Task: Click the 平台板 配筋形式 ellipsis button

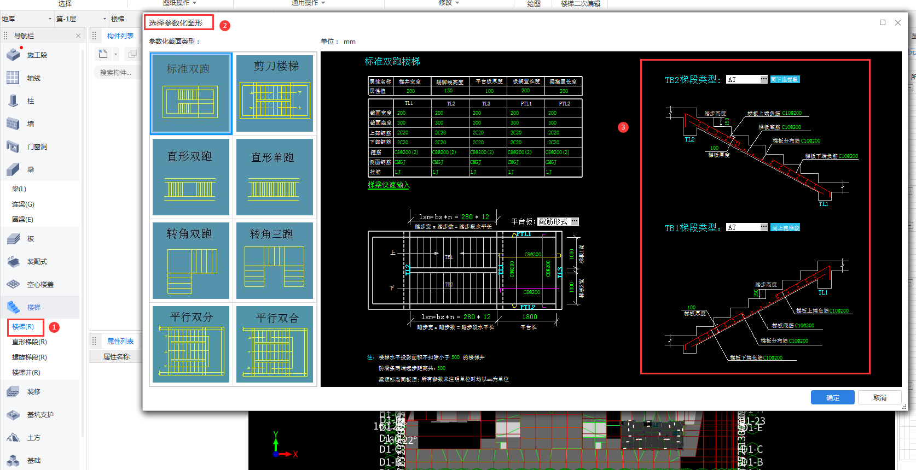Action: (575, 221)
